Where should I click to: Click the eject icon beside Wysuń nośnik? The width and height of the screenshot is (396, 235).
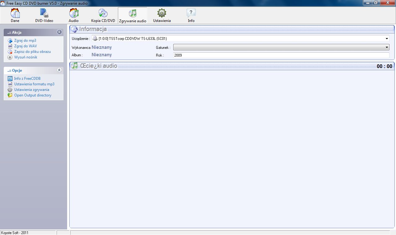(10, 57)
